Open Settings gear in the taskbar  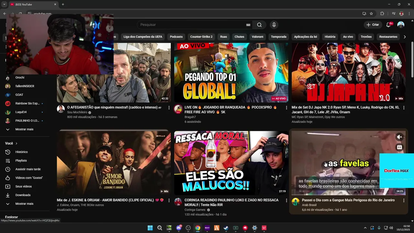coord(255,228)
